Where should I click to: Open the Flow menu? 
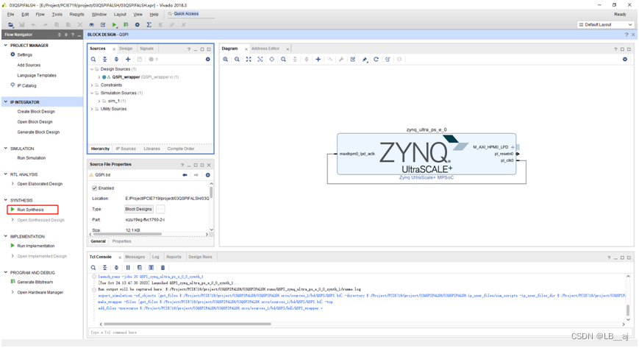click(40, 14)
